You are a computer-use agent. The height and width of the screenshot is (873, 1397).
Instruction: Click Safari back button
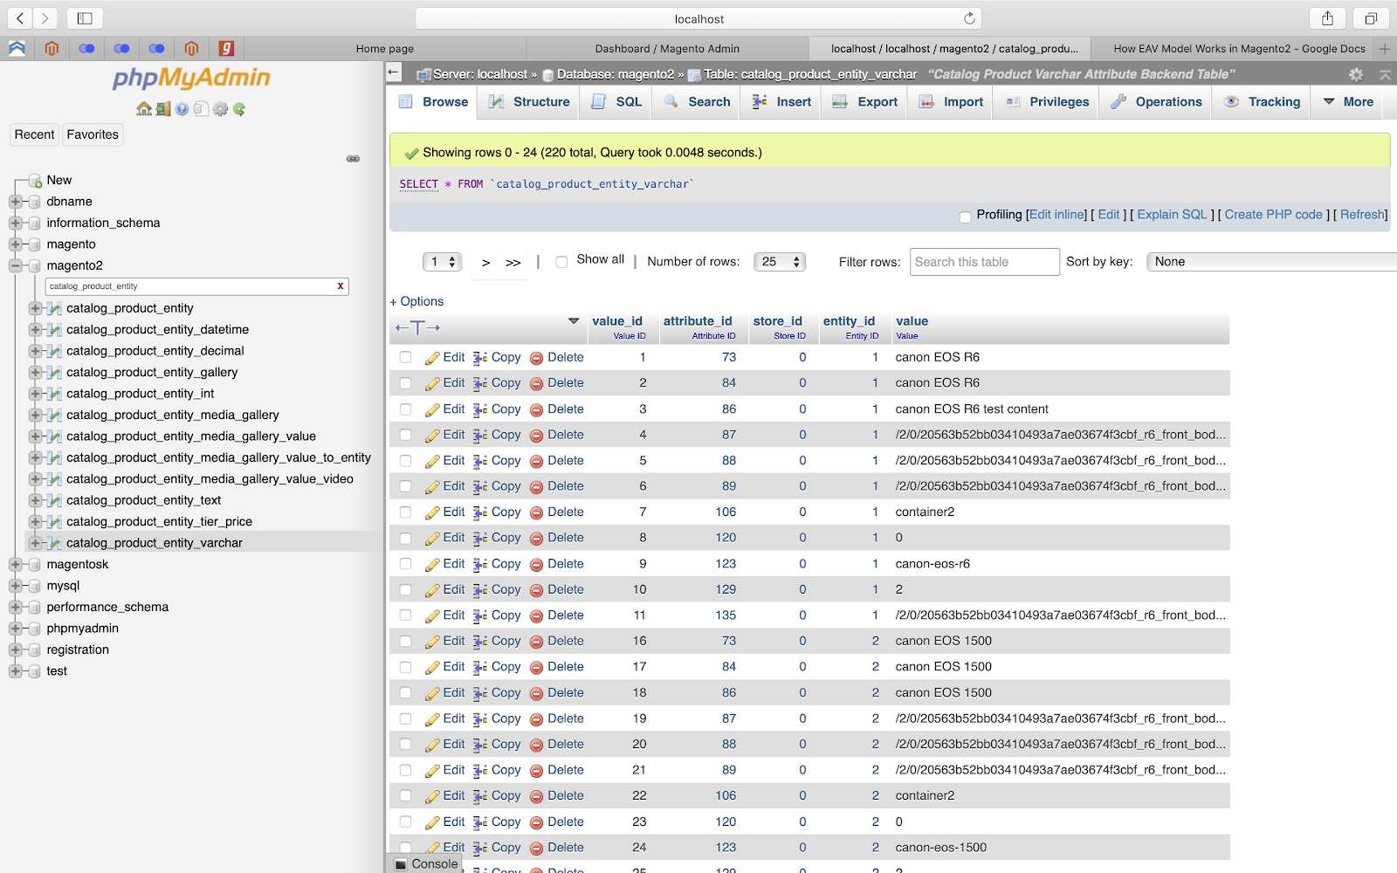click(x=20, y=18)
